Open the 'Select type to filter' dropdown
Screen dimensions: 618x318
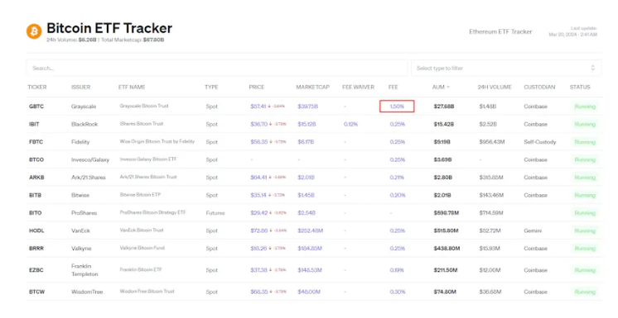[x=506, y=68]
